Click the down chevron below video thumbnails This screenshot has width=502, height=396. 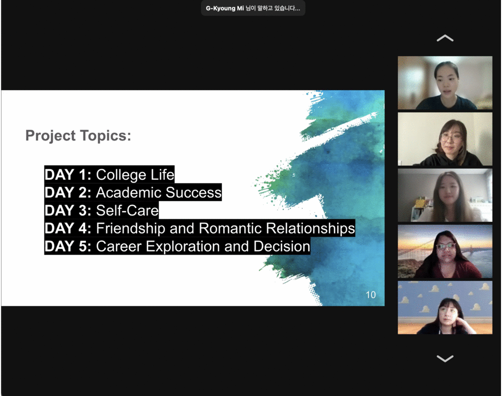[444, 358]
